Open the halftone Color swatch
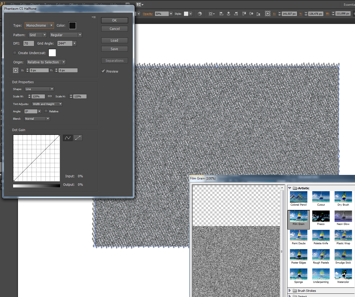 point(72,26)
